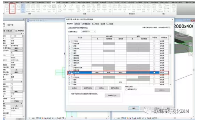Click the 3D View house icon in ribbon
The width and height of the screenshot is (201, 122).
(x=60, y=8)
